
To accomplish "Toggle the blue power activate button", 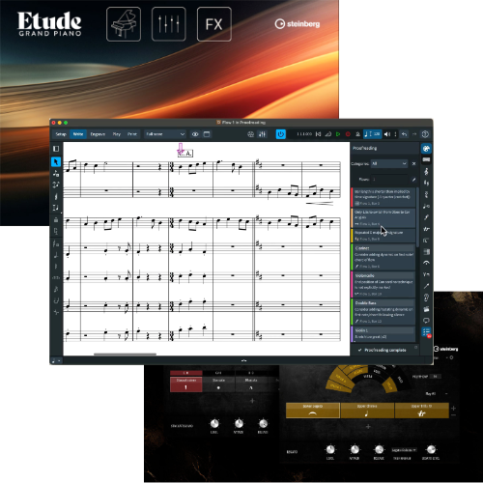I will coord(281,134).
